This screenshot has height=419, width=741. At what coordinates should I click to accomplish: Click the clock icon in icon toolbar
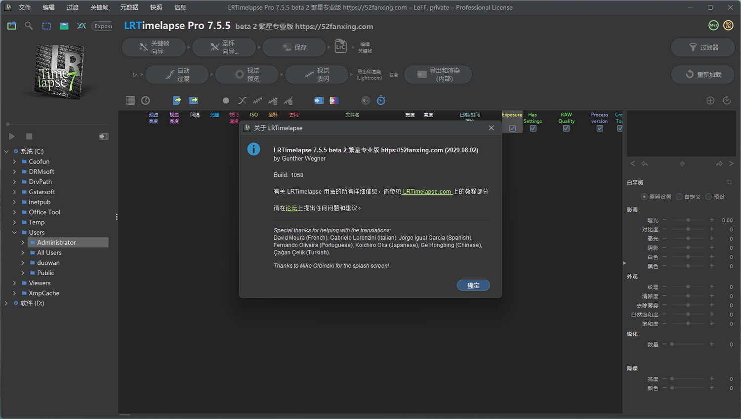(145, 100)
